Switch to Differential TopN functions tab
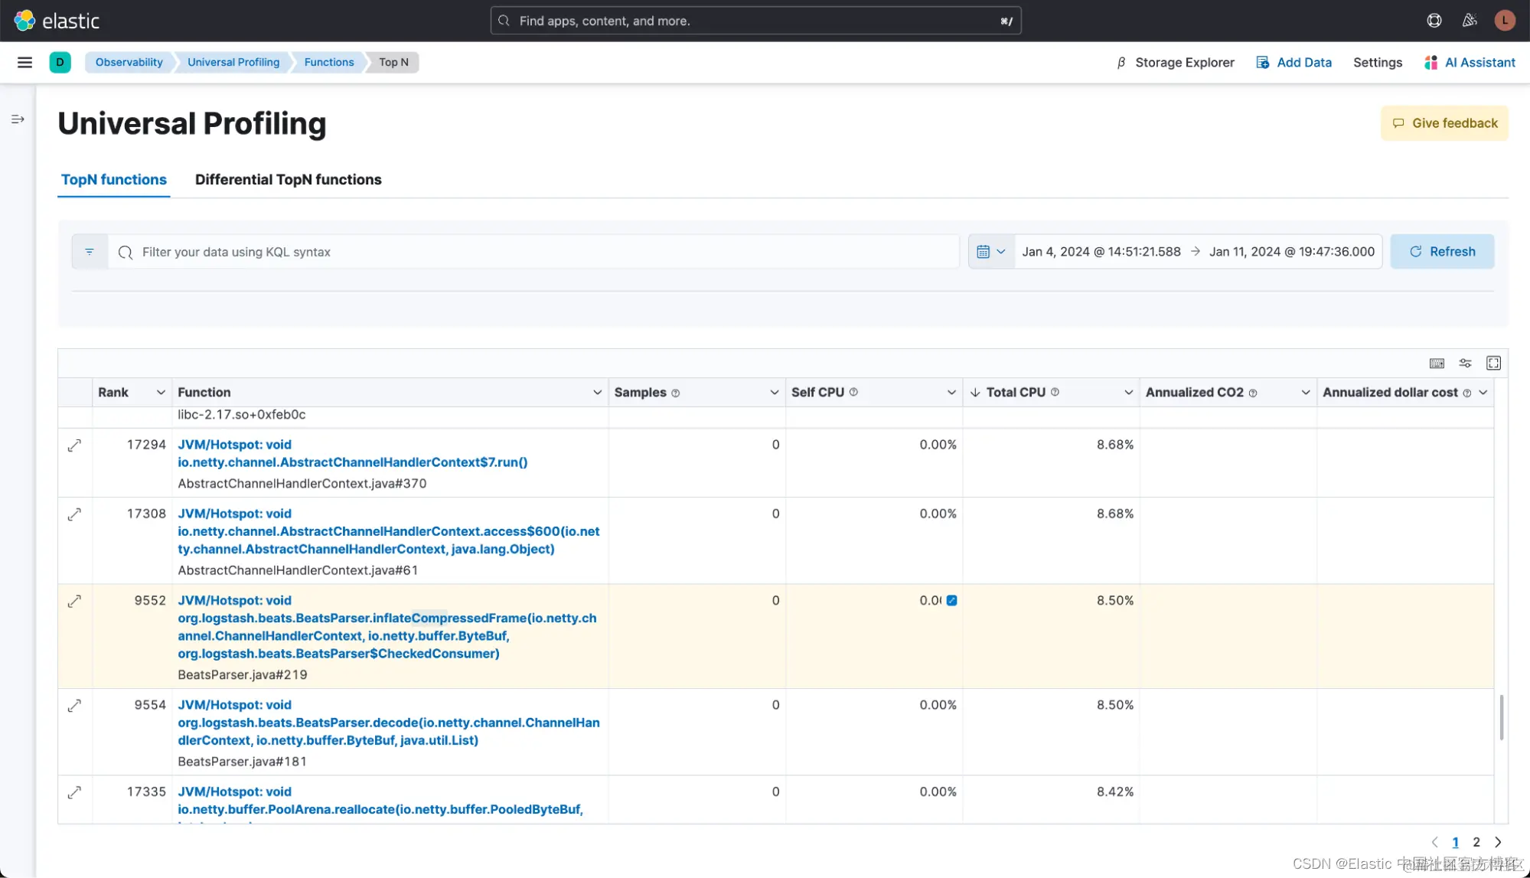Screen dimensions: 1530x878 (x=288, y=179)
